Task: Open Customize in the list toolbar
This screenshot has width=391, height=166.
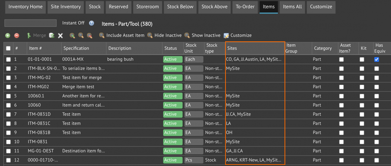Action: [x=238, y=35]
